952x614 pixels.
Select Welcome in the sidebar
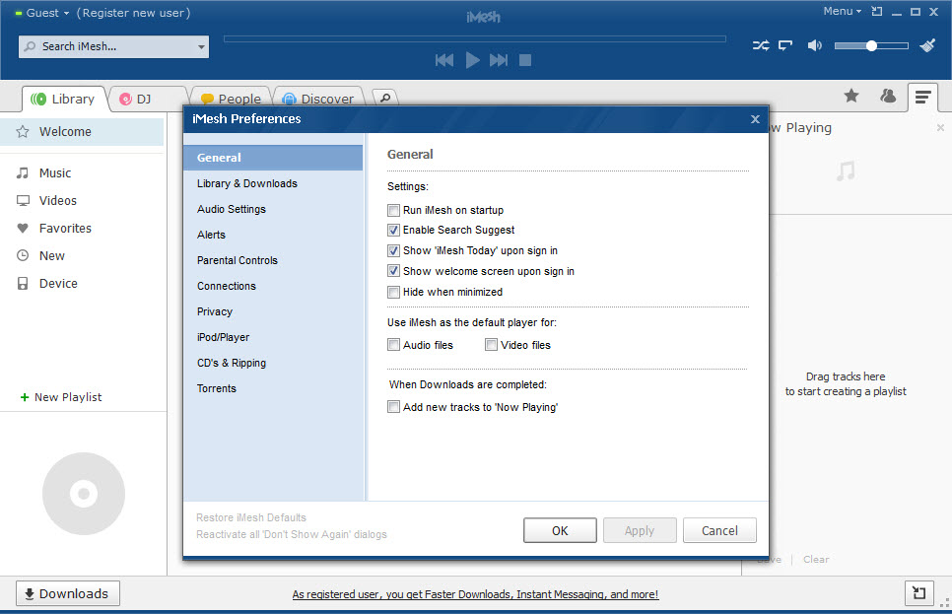coord(82,132)
